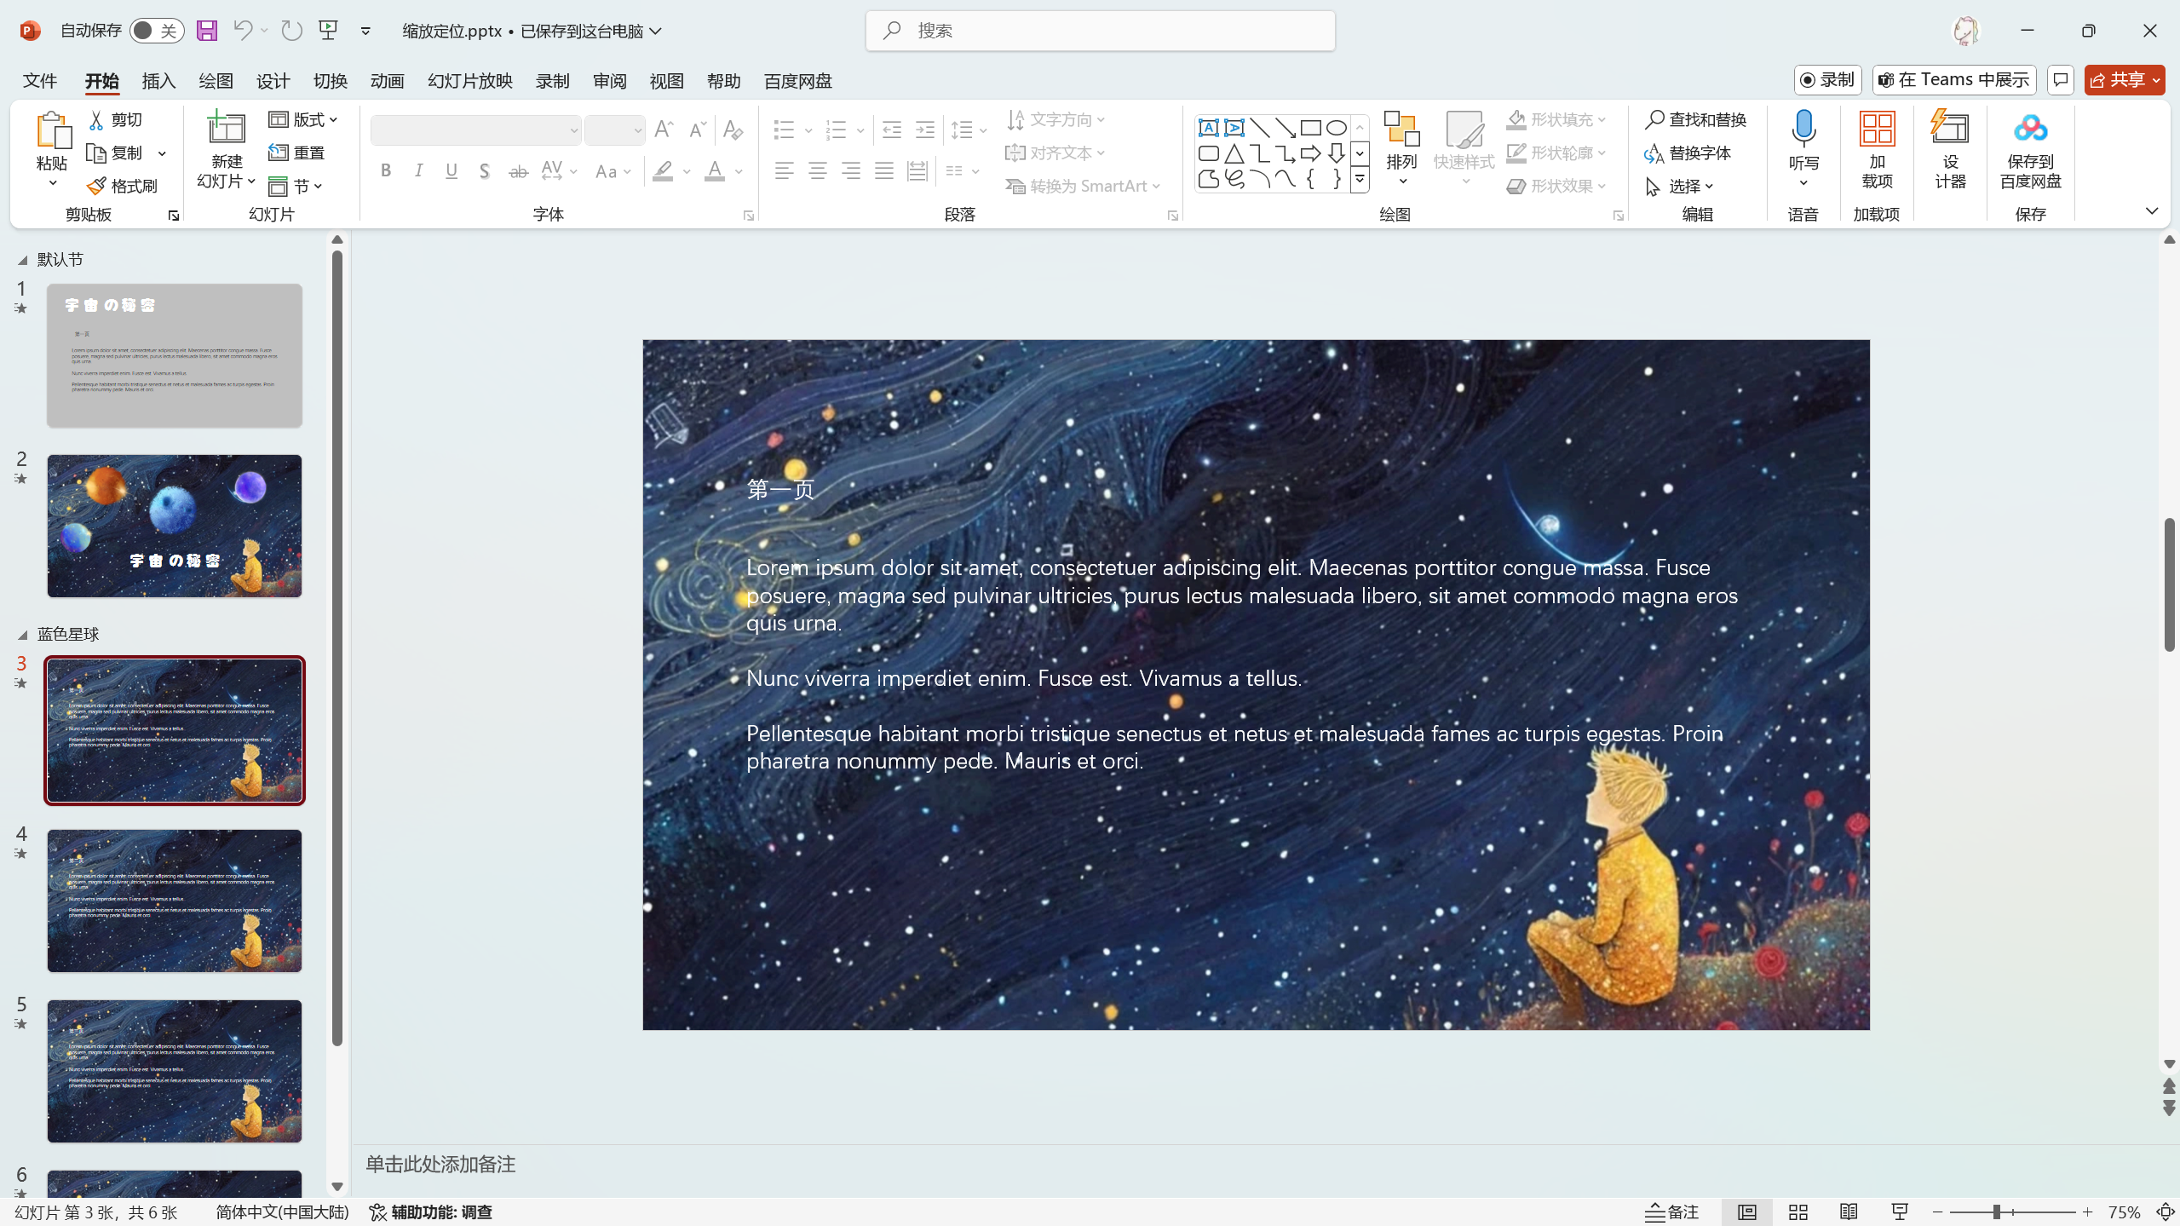2180x1226 pixels.
Task: Toggle strikethrough formatting
Action: coord(518,171)
